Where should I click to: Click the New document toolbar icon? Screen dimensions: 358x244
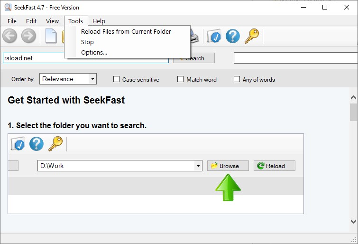pos(51,36)
